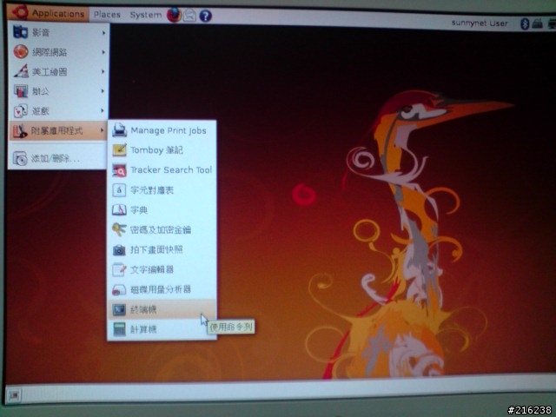Click the 密碼及加密金鑰 keys icon
This screenshot has height=417, width=556.
(x=119, y=229)
